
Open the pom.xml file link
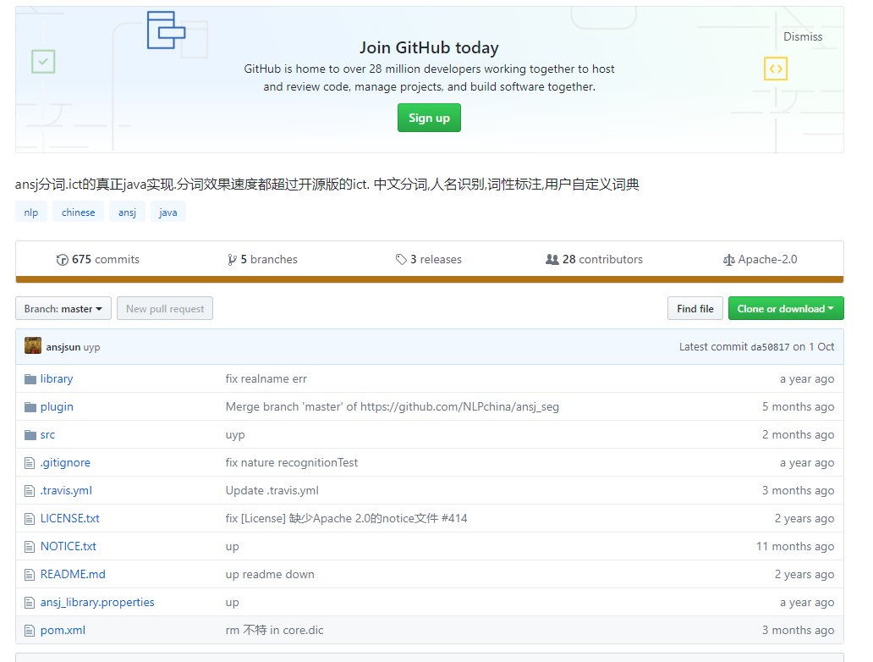click(x=63, y=630)
